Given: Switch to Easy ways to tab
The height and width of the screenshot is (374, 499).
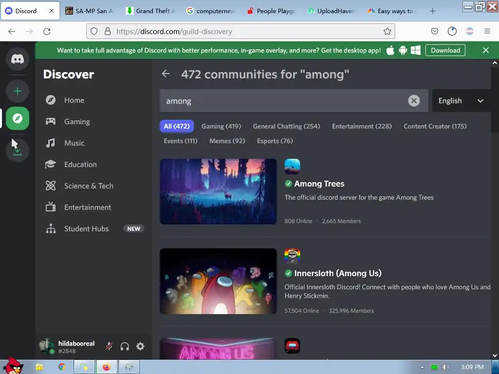Looking at the screenshot, I should tap(392, 11).
